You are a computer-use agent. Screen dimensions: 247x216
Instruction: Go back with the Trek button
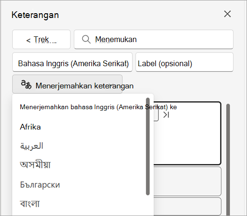click(41, 39)
